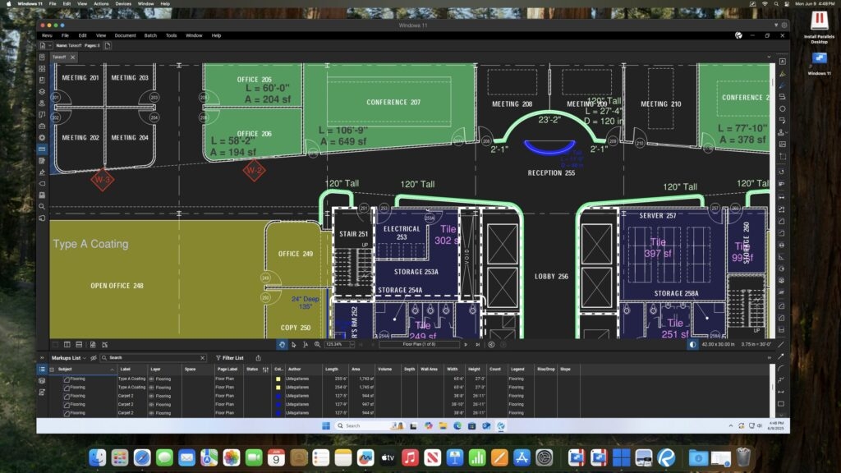Open the zoom percentage dropdown showing 125.34%
This screenshot has height=473, width=841.
352,345
